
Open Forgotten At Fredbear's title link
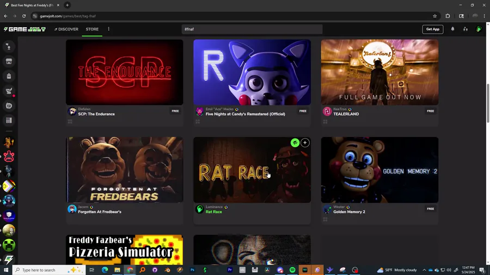pyautogui.click(x=100, y=212)
